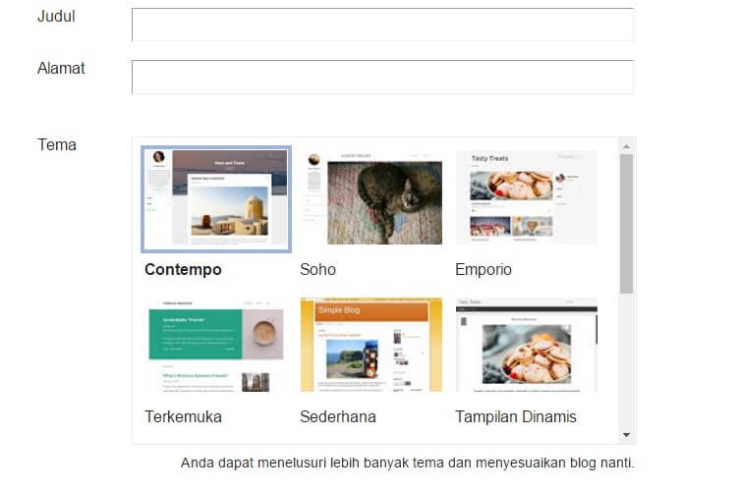Click the Terkemuka theme label

pos(183,417)
